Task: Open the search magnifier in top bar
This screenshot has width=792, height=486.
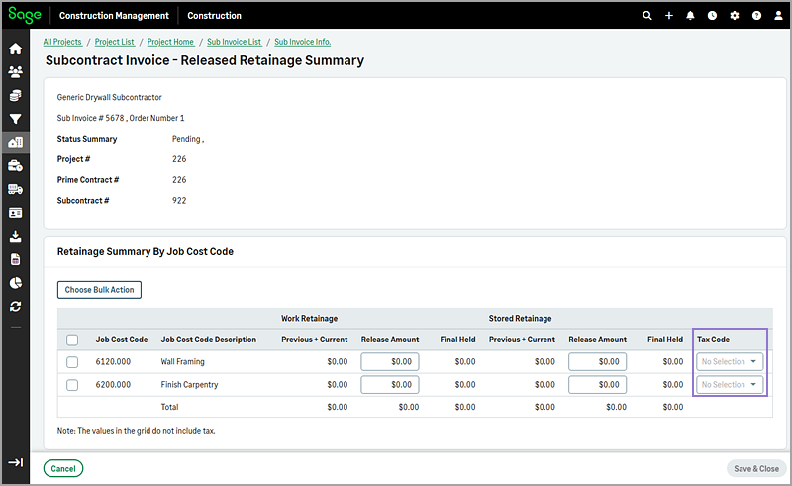Action: pos(647,16)
